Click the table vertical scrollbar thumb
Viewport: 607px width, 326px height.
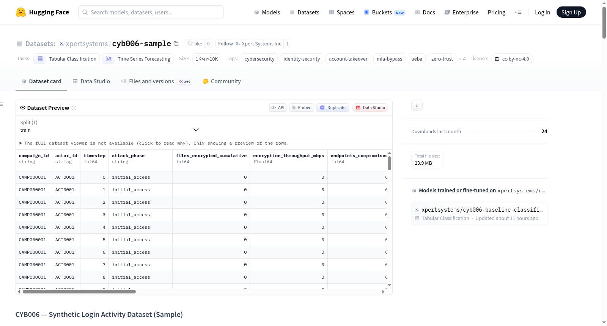[x=389, y=163]
